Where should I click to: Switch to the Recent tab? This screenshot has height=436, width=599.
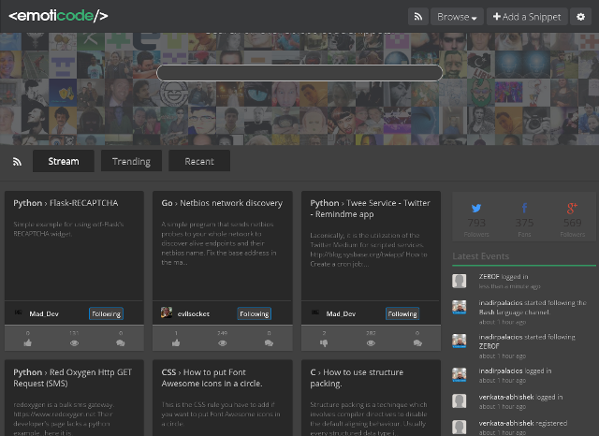(199, 161)
